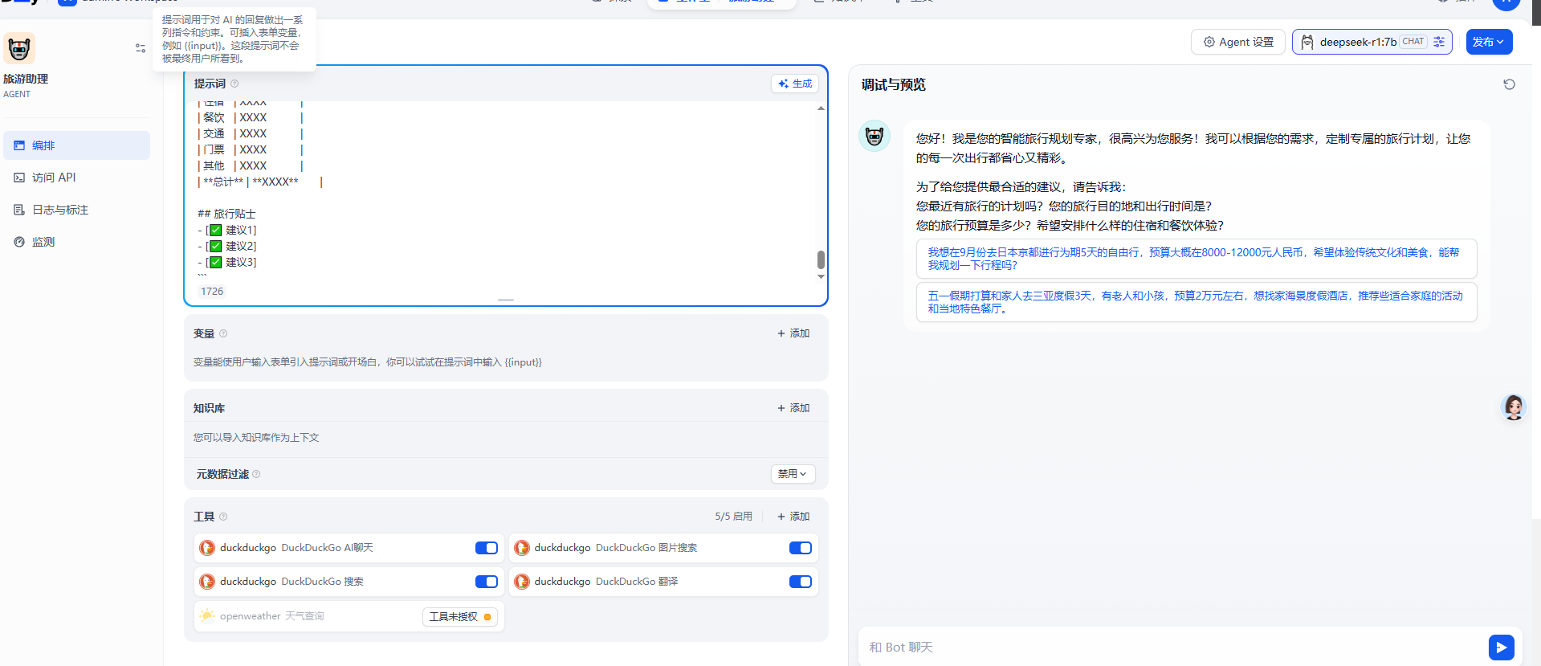The height and width of the screenshot is (666, 1541).
Task: Click the 5/5 启用 tools enabled count
Action: 734,517
